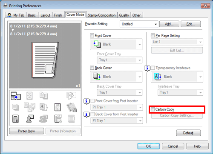Screen dimensions: 213x154
Task: Open the Front Cover Blank dropdown
Action: 116,44
